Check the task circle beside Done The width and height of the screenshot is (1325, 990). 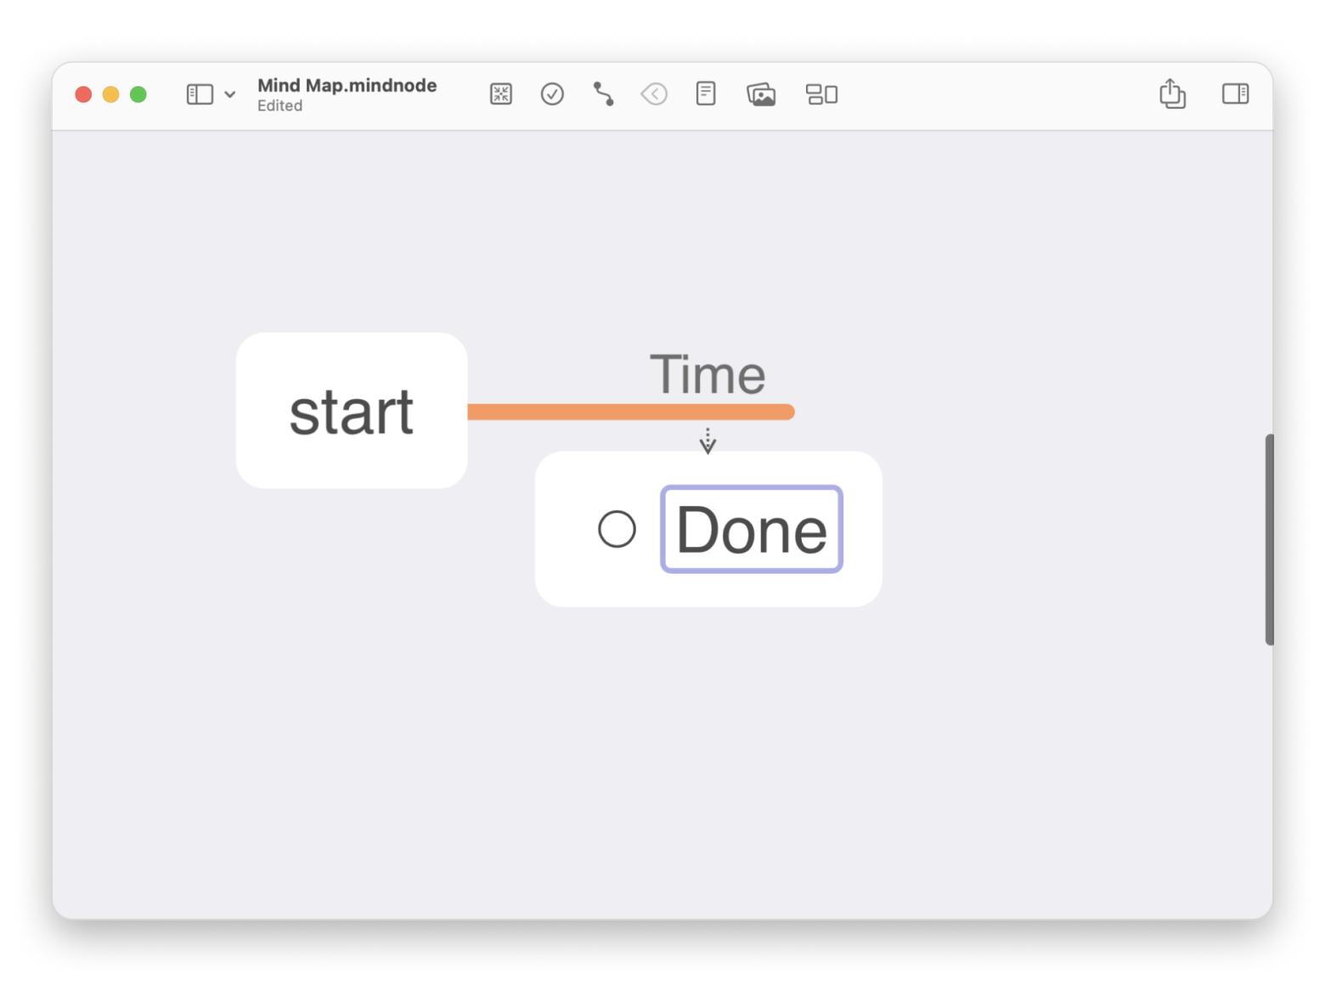point(617,529)
